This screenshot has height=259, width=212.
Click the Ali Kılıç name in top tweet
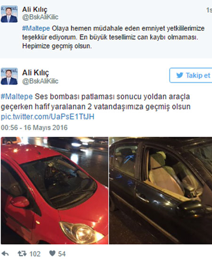(x=35, y=9)
